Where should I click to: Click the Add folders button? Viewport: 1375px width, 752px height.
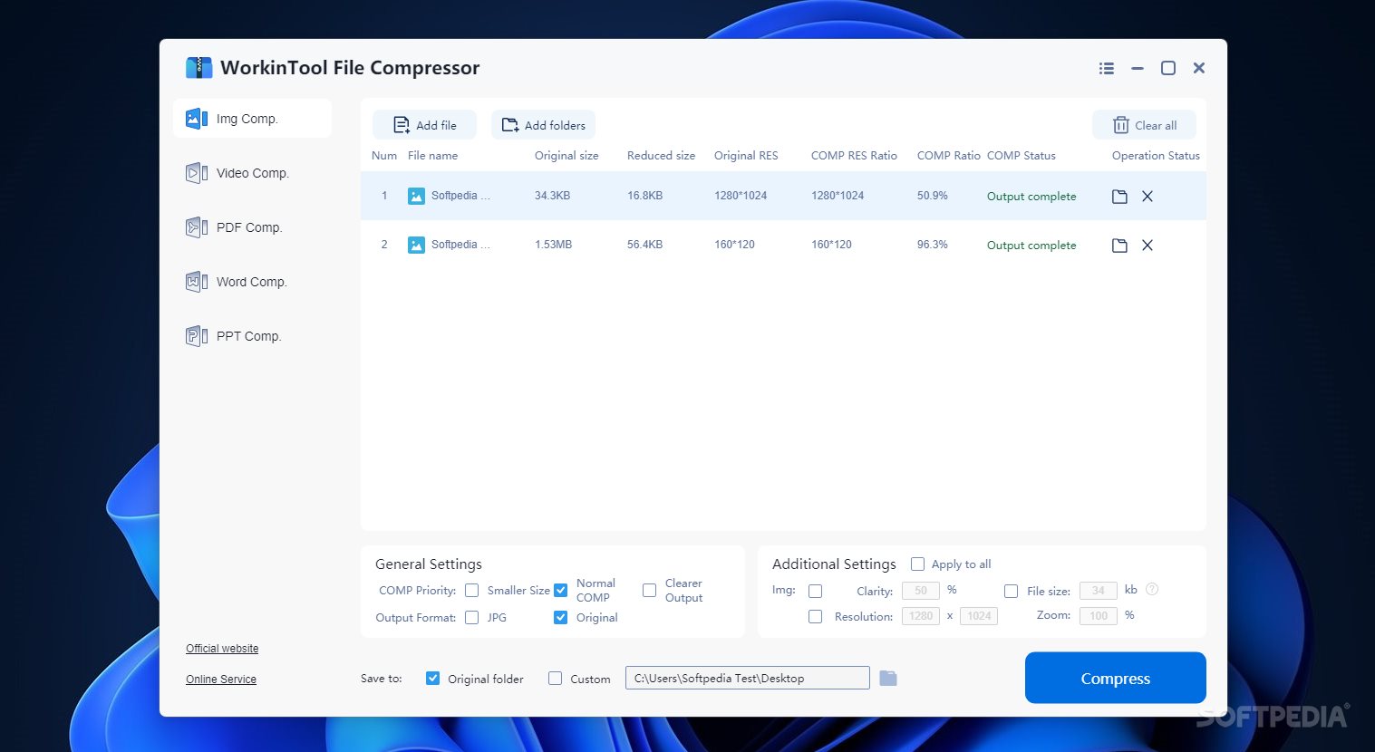pos(543,125)
